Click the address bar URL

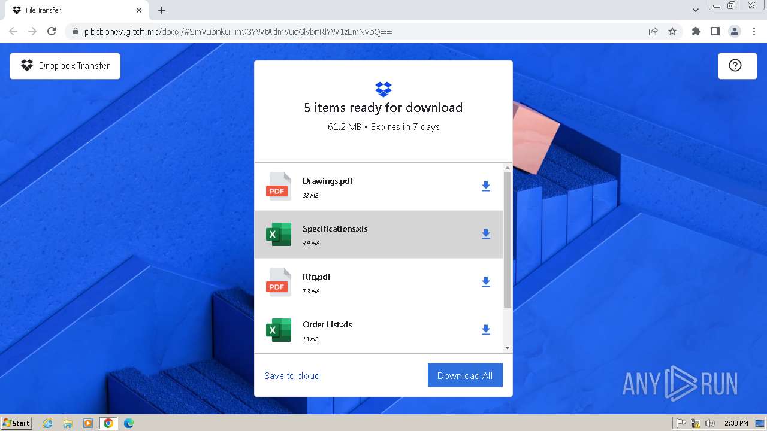click(x=238, y=31)
